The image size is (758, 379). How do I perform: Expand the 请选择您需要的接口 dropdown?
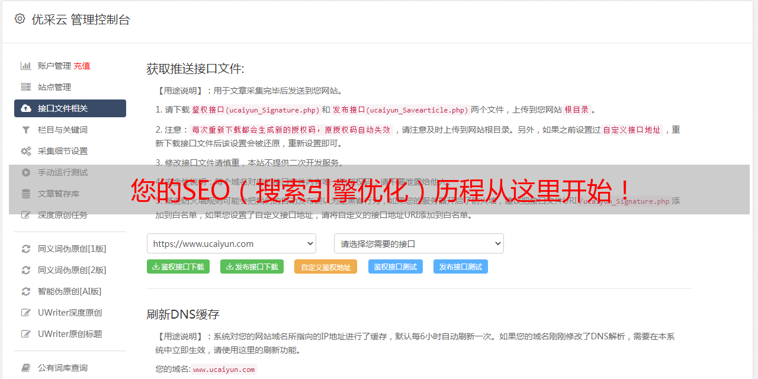[x=419, y=243]
